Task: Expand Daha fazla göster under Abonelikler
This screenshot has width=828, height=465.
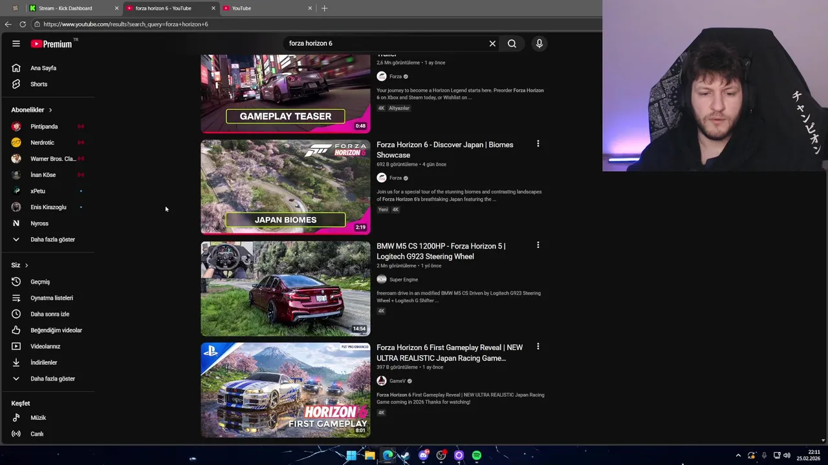Action: point(52,240)
